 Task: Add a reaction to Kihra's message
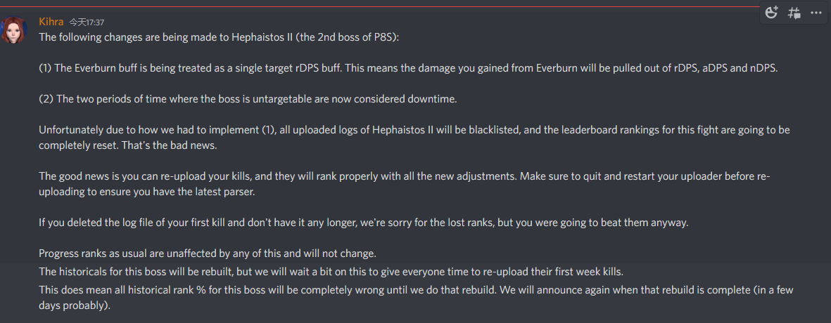coord(772,13)
